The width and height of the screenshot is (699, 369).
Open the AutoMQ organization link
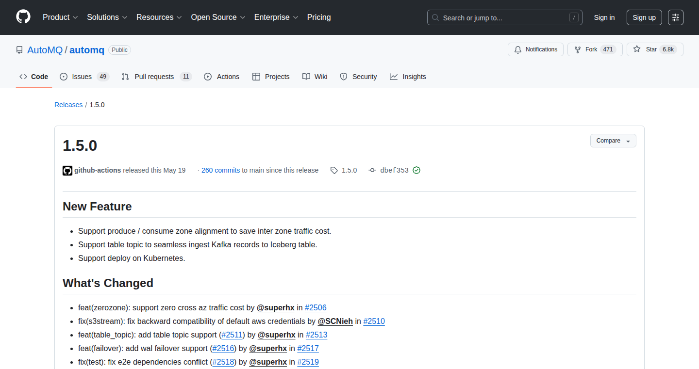pyautogui.click(x=45, y=50)
